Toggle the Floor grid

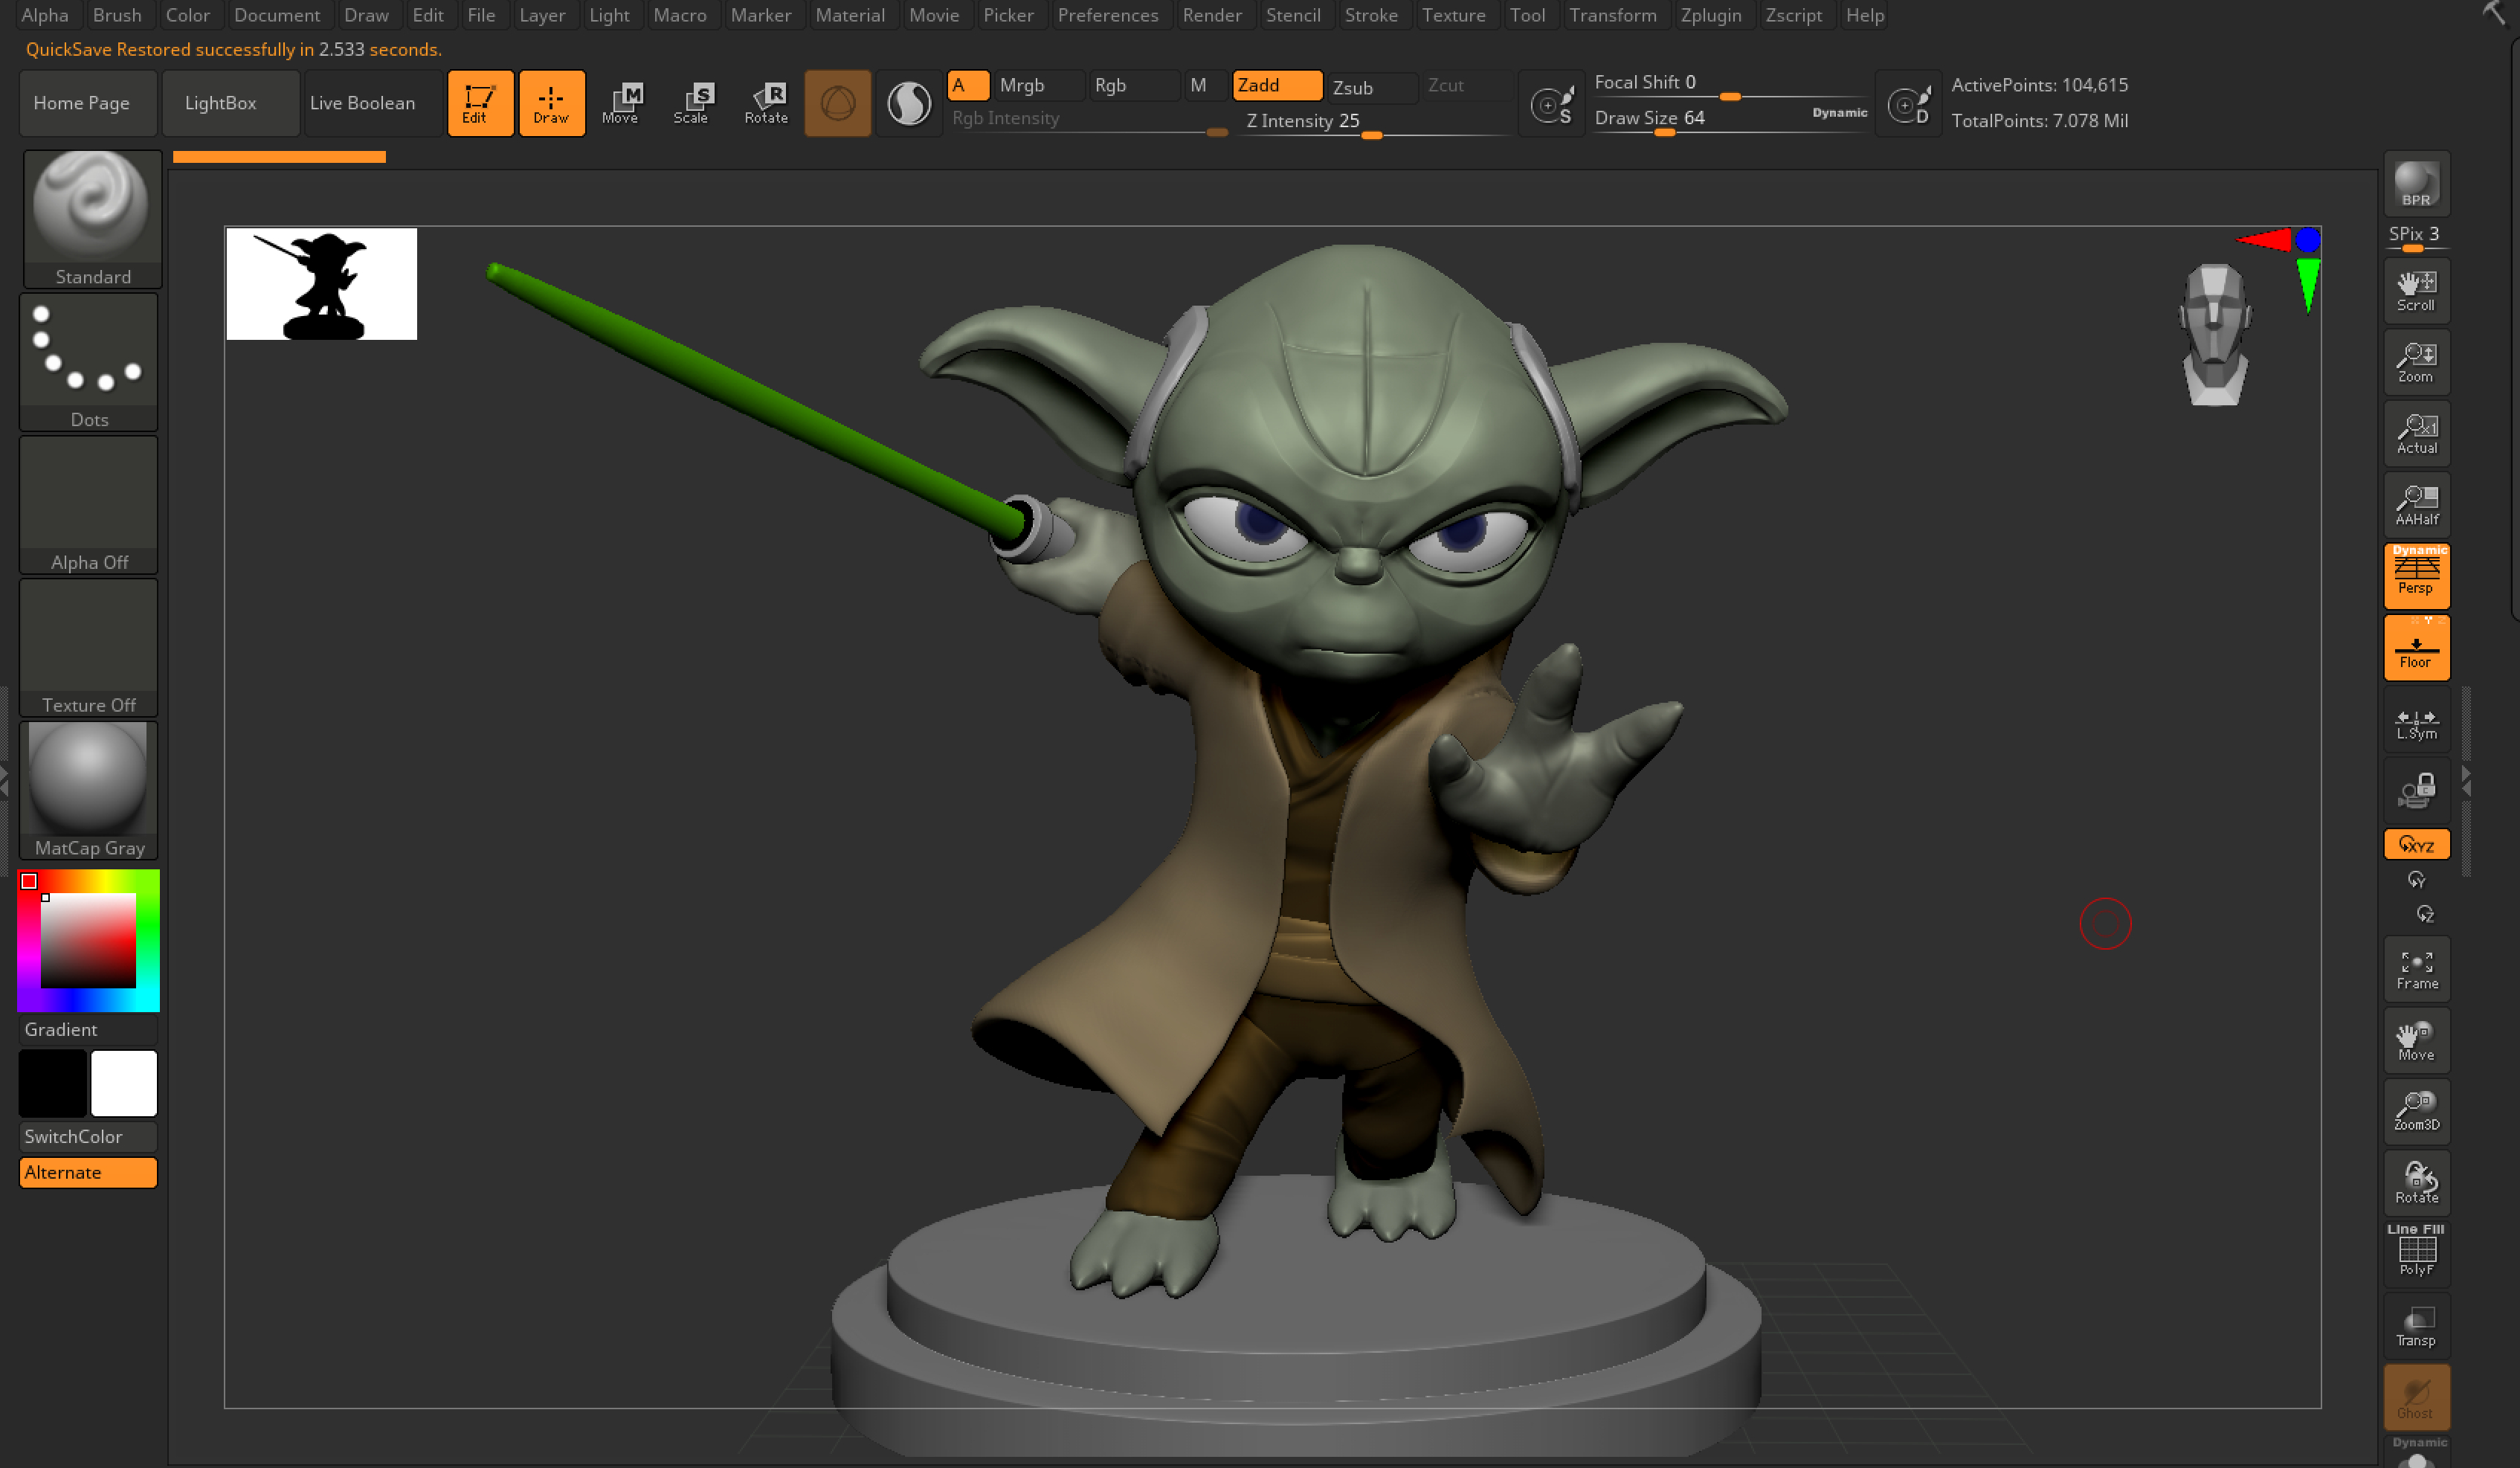pyautogui.click(x=2416, y=648)
